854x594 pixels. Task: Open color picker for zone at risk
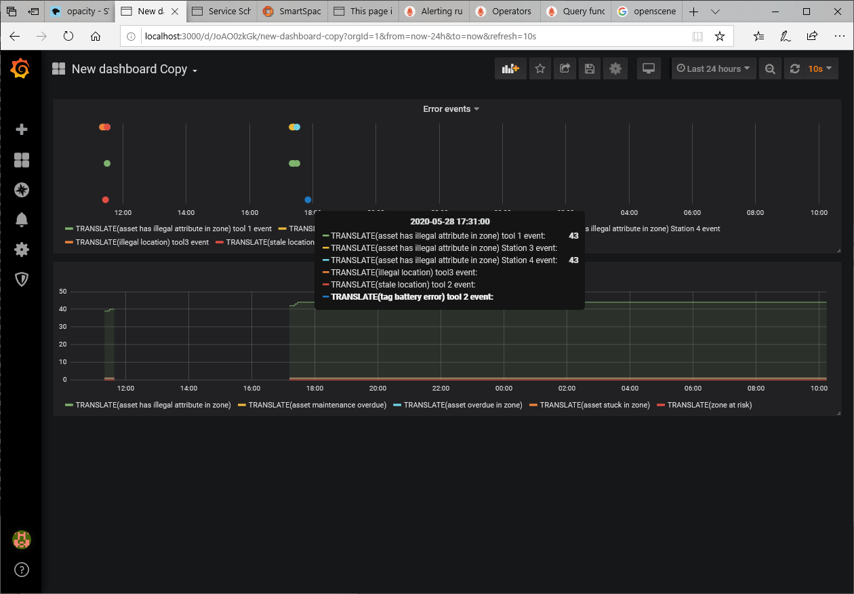pyautogui.click(x=660, y=405)
